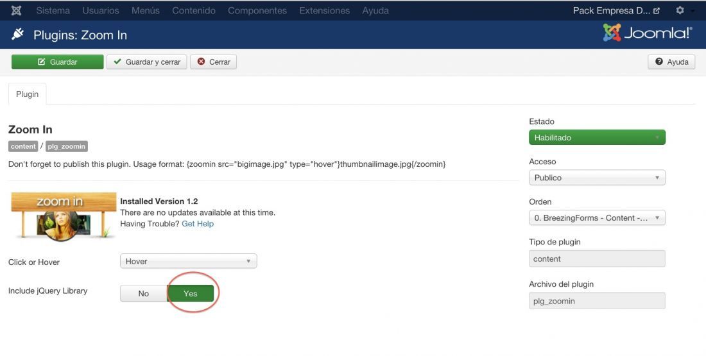Open the Orden BreezingForms dropdown
This screenshot has width=706, height=356.
[597, 218]
